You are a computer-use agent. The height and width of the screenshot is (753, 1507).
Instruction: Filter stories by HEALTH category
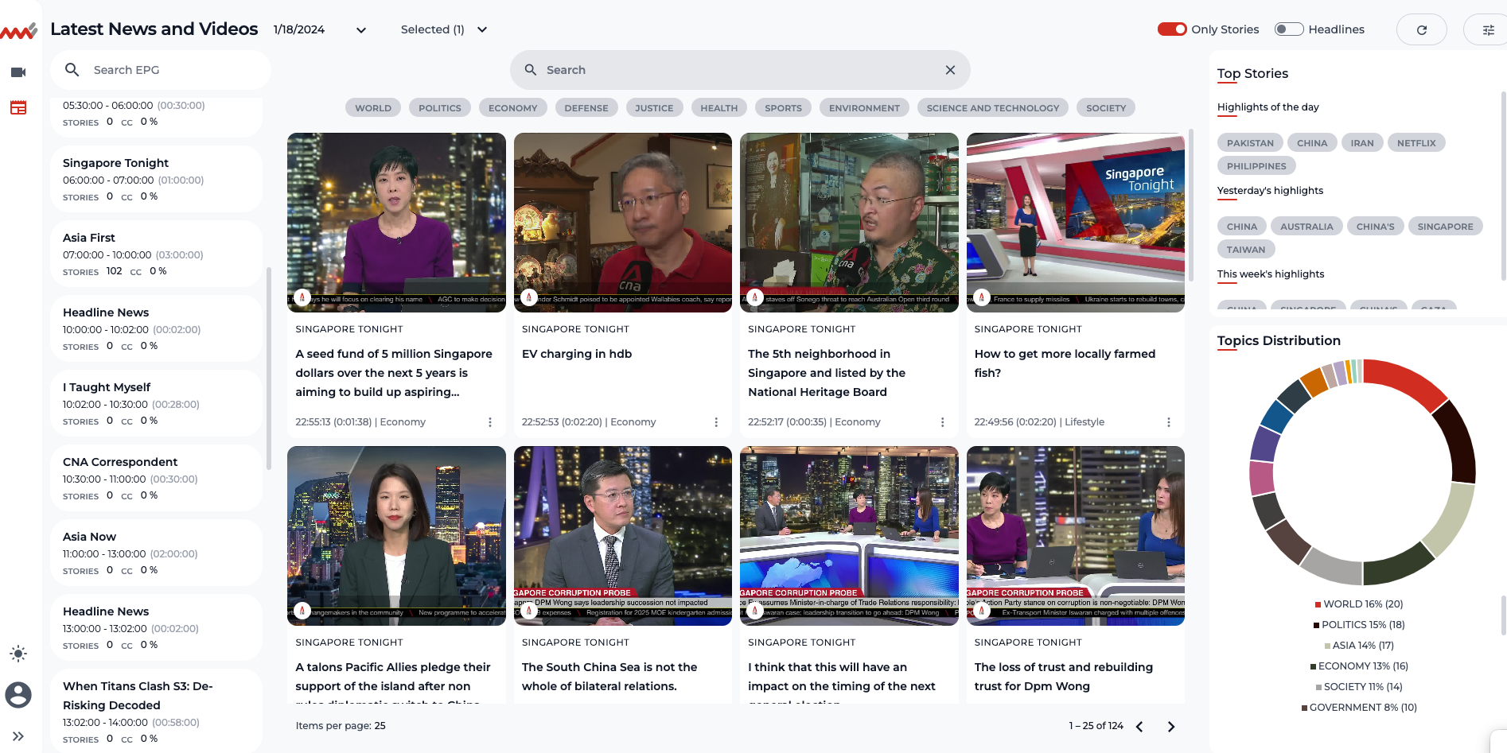719,108
